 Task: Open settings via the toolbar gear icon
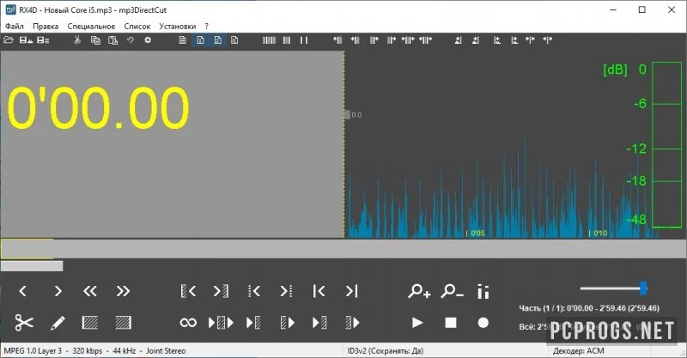pos(148,40)
